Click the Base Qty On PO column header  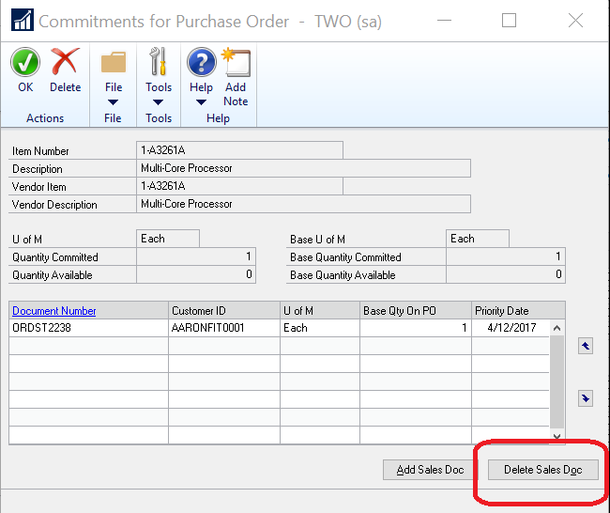tap(416, 311)
